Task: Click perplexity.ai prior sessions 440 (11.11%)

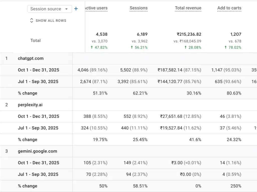Action: click(134, 128)
